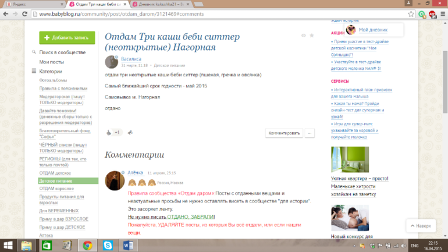Click the Chrome back arrow button
The height and width of the screenshot is (252, 448).
8,15
